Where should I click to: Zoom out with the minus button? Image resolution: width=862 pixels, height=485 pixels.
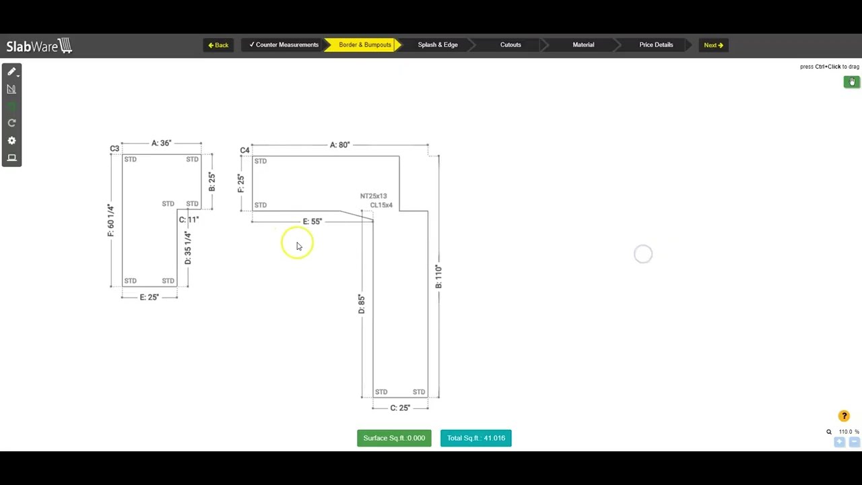click(x=854, y=442)
